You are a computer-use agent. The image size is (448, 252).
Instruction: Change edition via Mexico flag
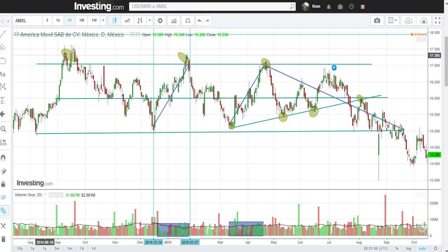(363, 7)
